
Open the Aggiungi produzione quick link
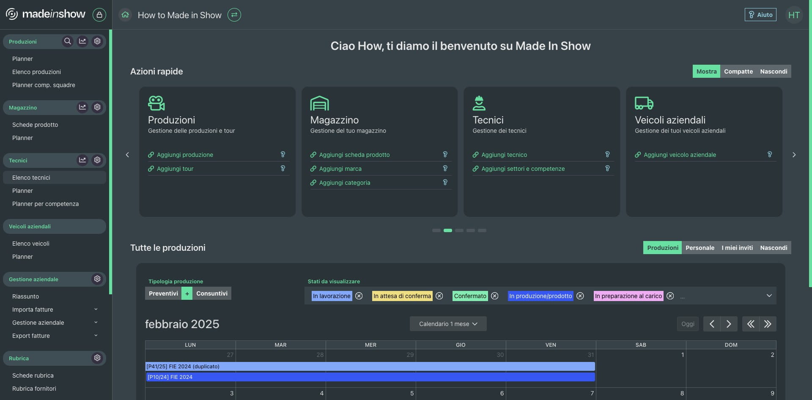(185, 155)
